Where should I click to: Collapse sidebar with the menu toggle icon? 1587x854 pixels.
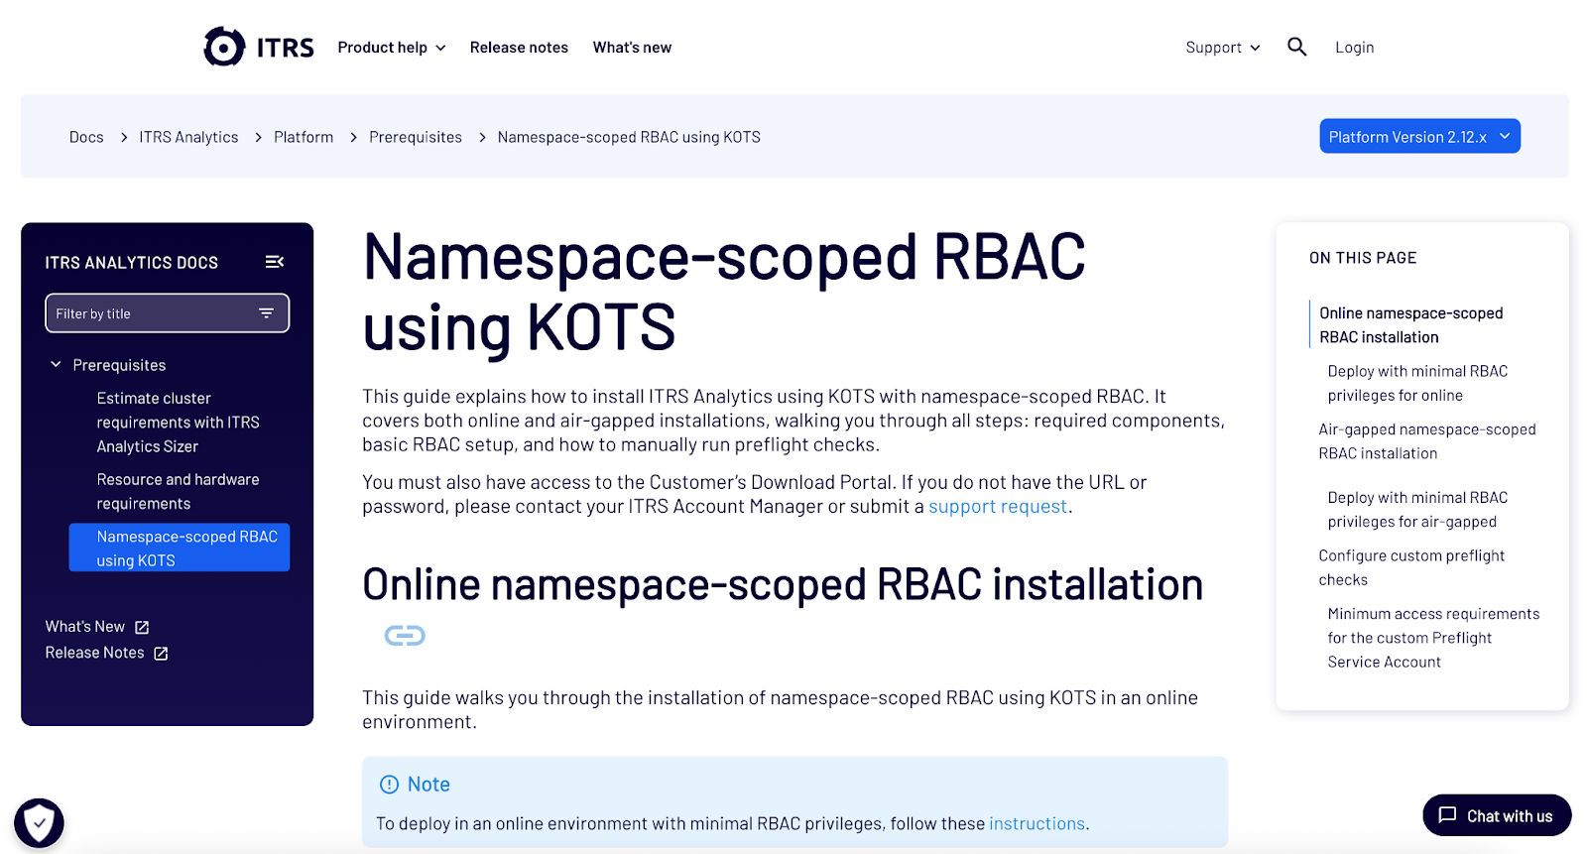point(275,262)
